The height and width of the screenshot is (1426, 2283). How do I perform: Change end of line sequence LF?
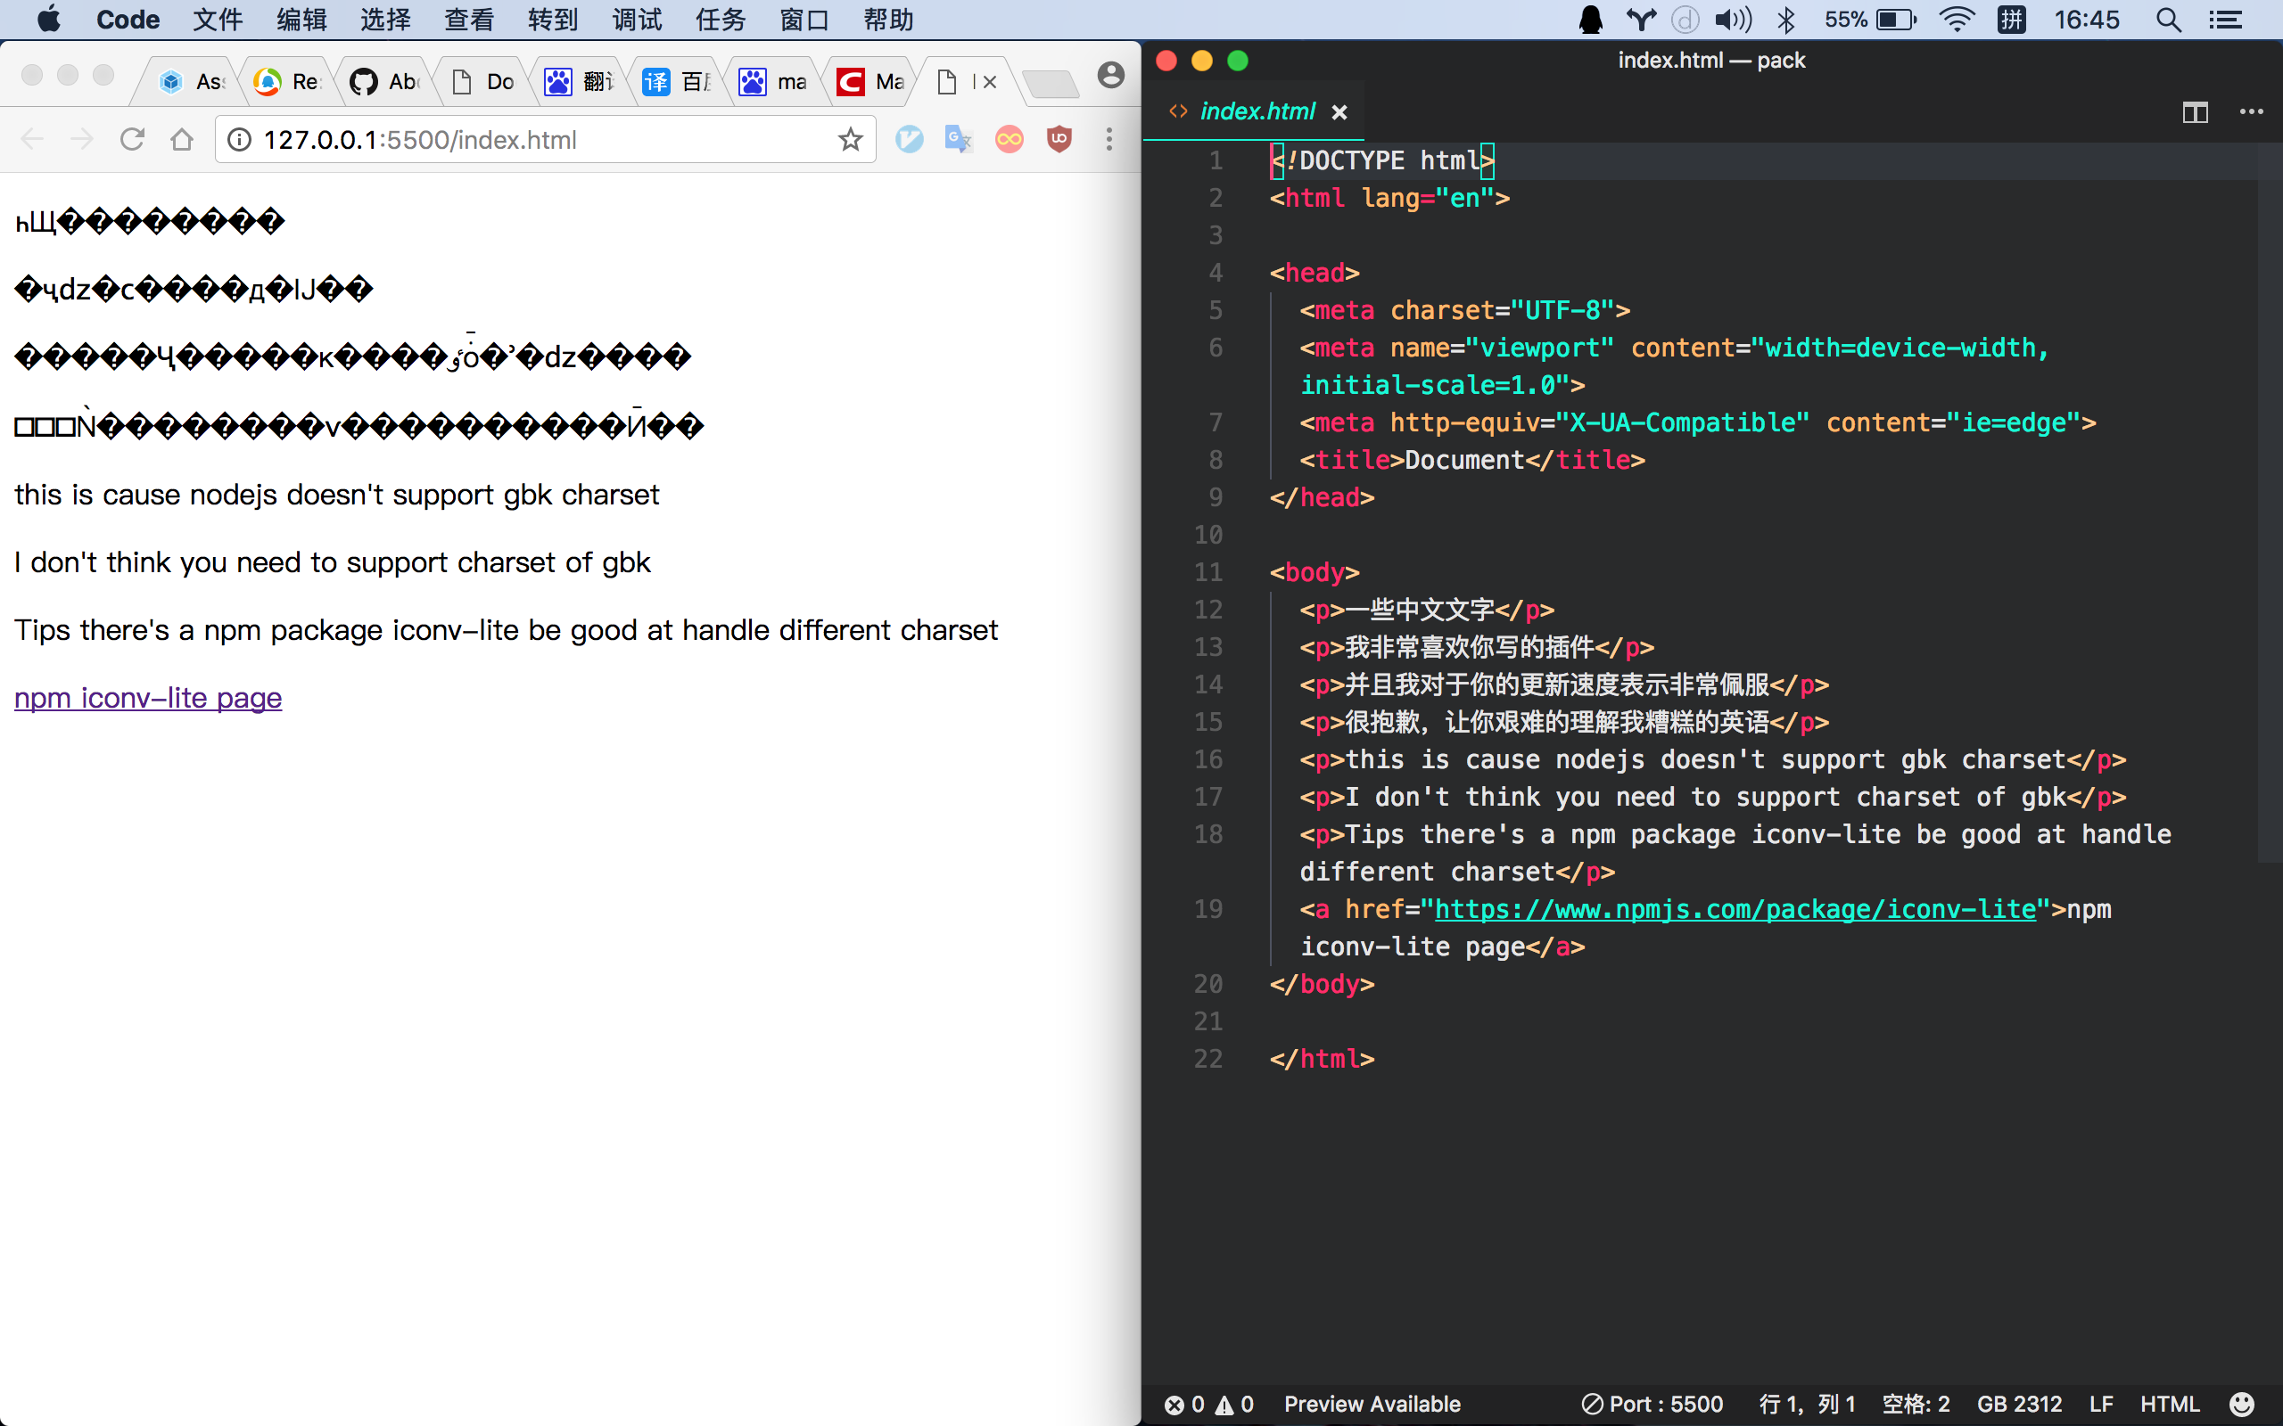point(2101,1405)
